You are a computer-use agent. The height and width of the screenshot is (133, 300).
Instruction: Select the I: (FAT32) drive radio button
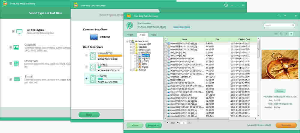pyautogui.click(x=86, y=78)
